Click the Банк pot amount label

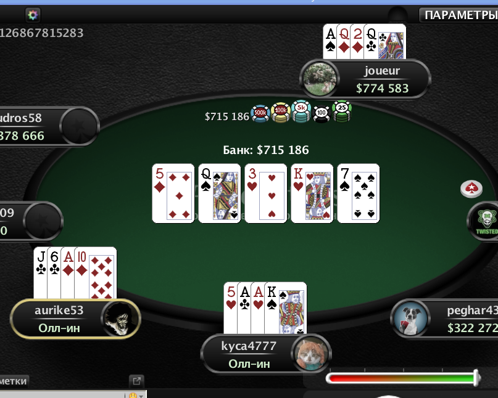[266, 150]
